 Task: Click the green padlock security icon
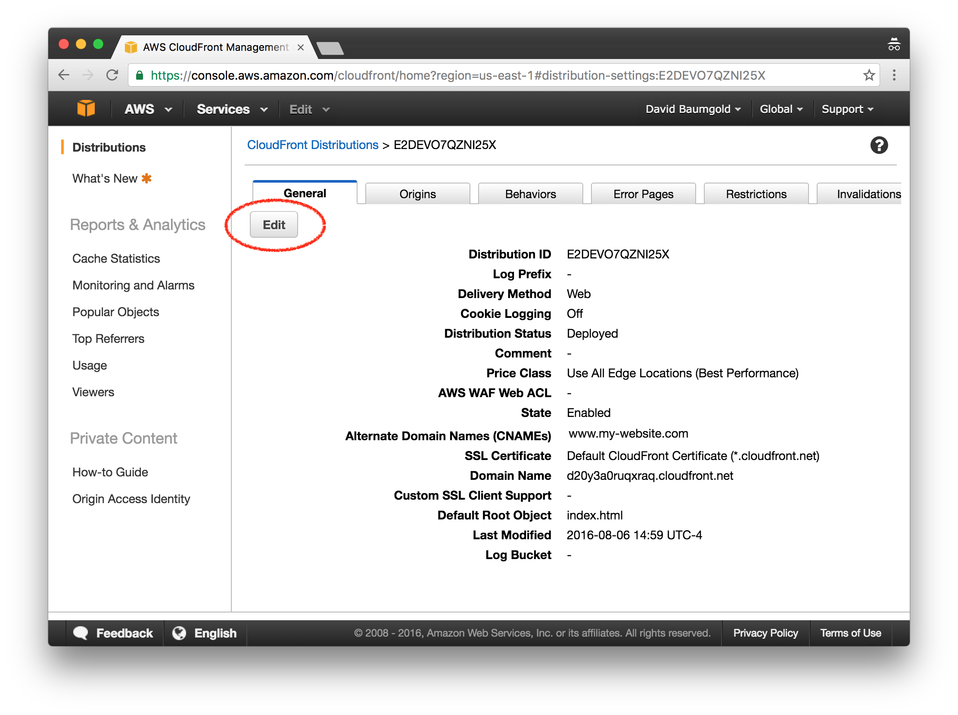(x=140, y=75)
